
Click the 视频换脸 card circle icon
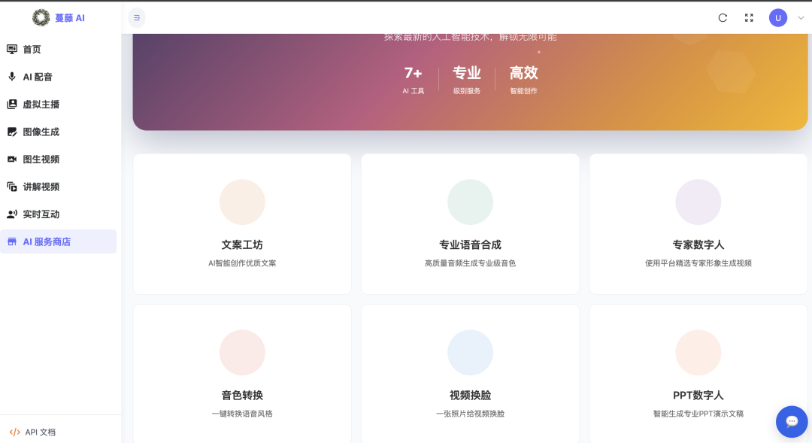click(470, 352)
